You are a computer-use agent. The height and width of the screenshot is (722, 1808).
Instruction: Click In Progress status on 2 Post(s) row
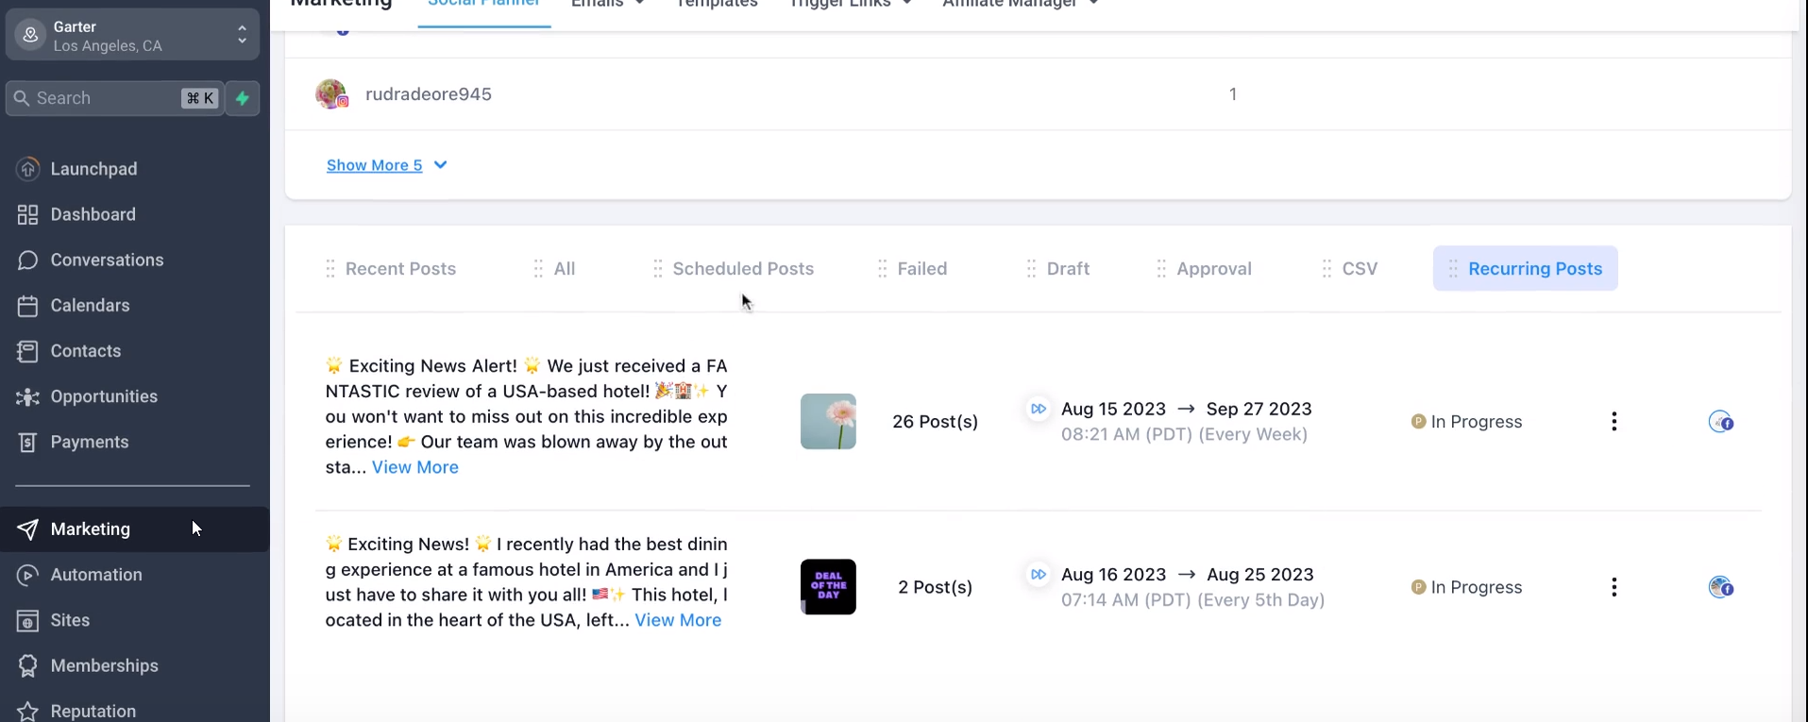click(1466, 587)
